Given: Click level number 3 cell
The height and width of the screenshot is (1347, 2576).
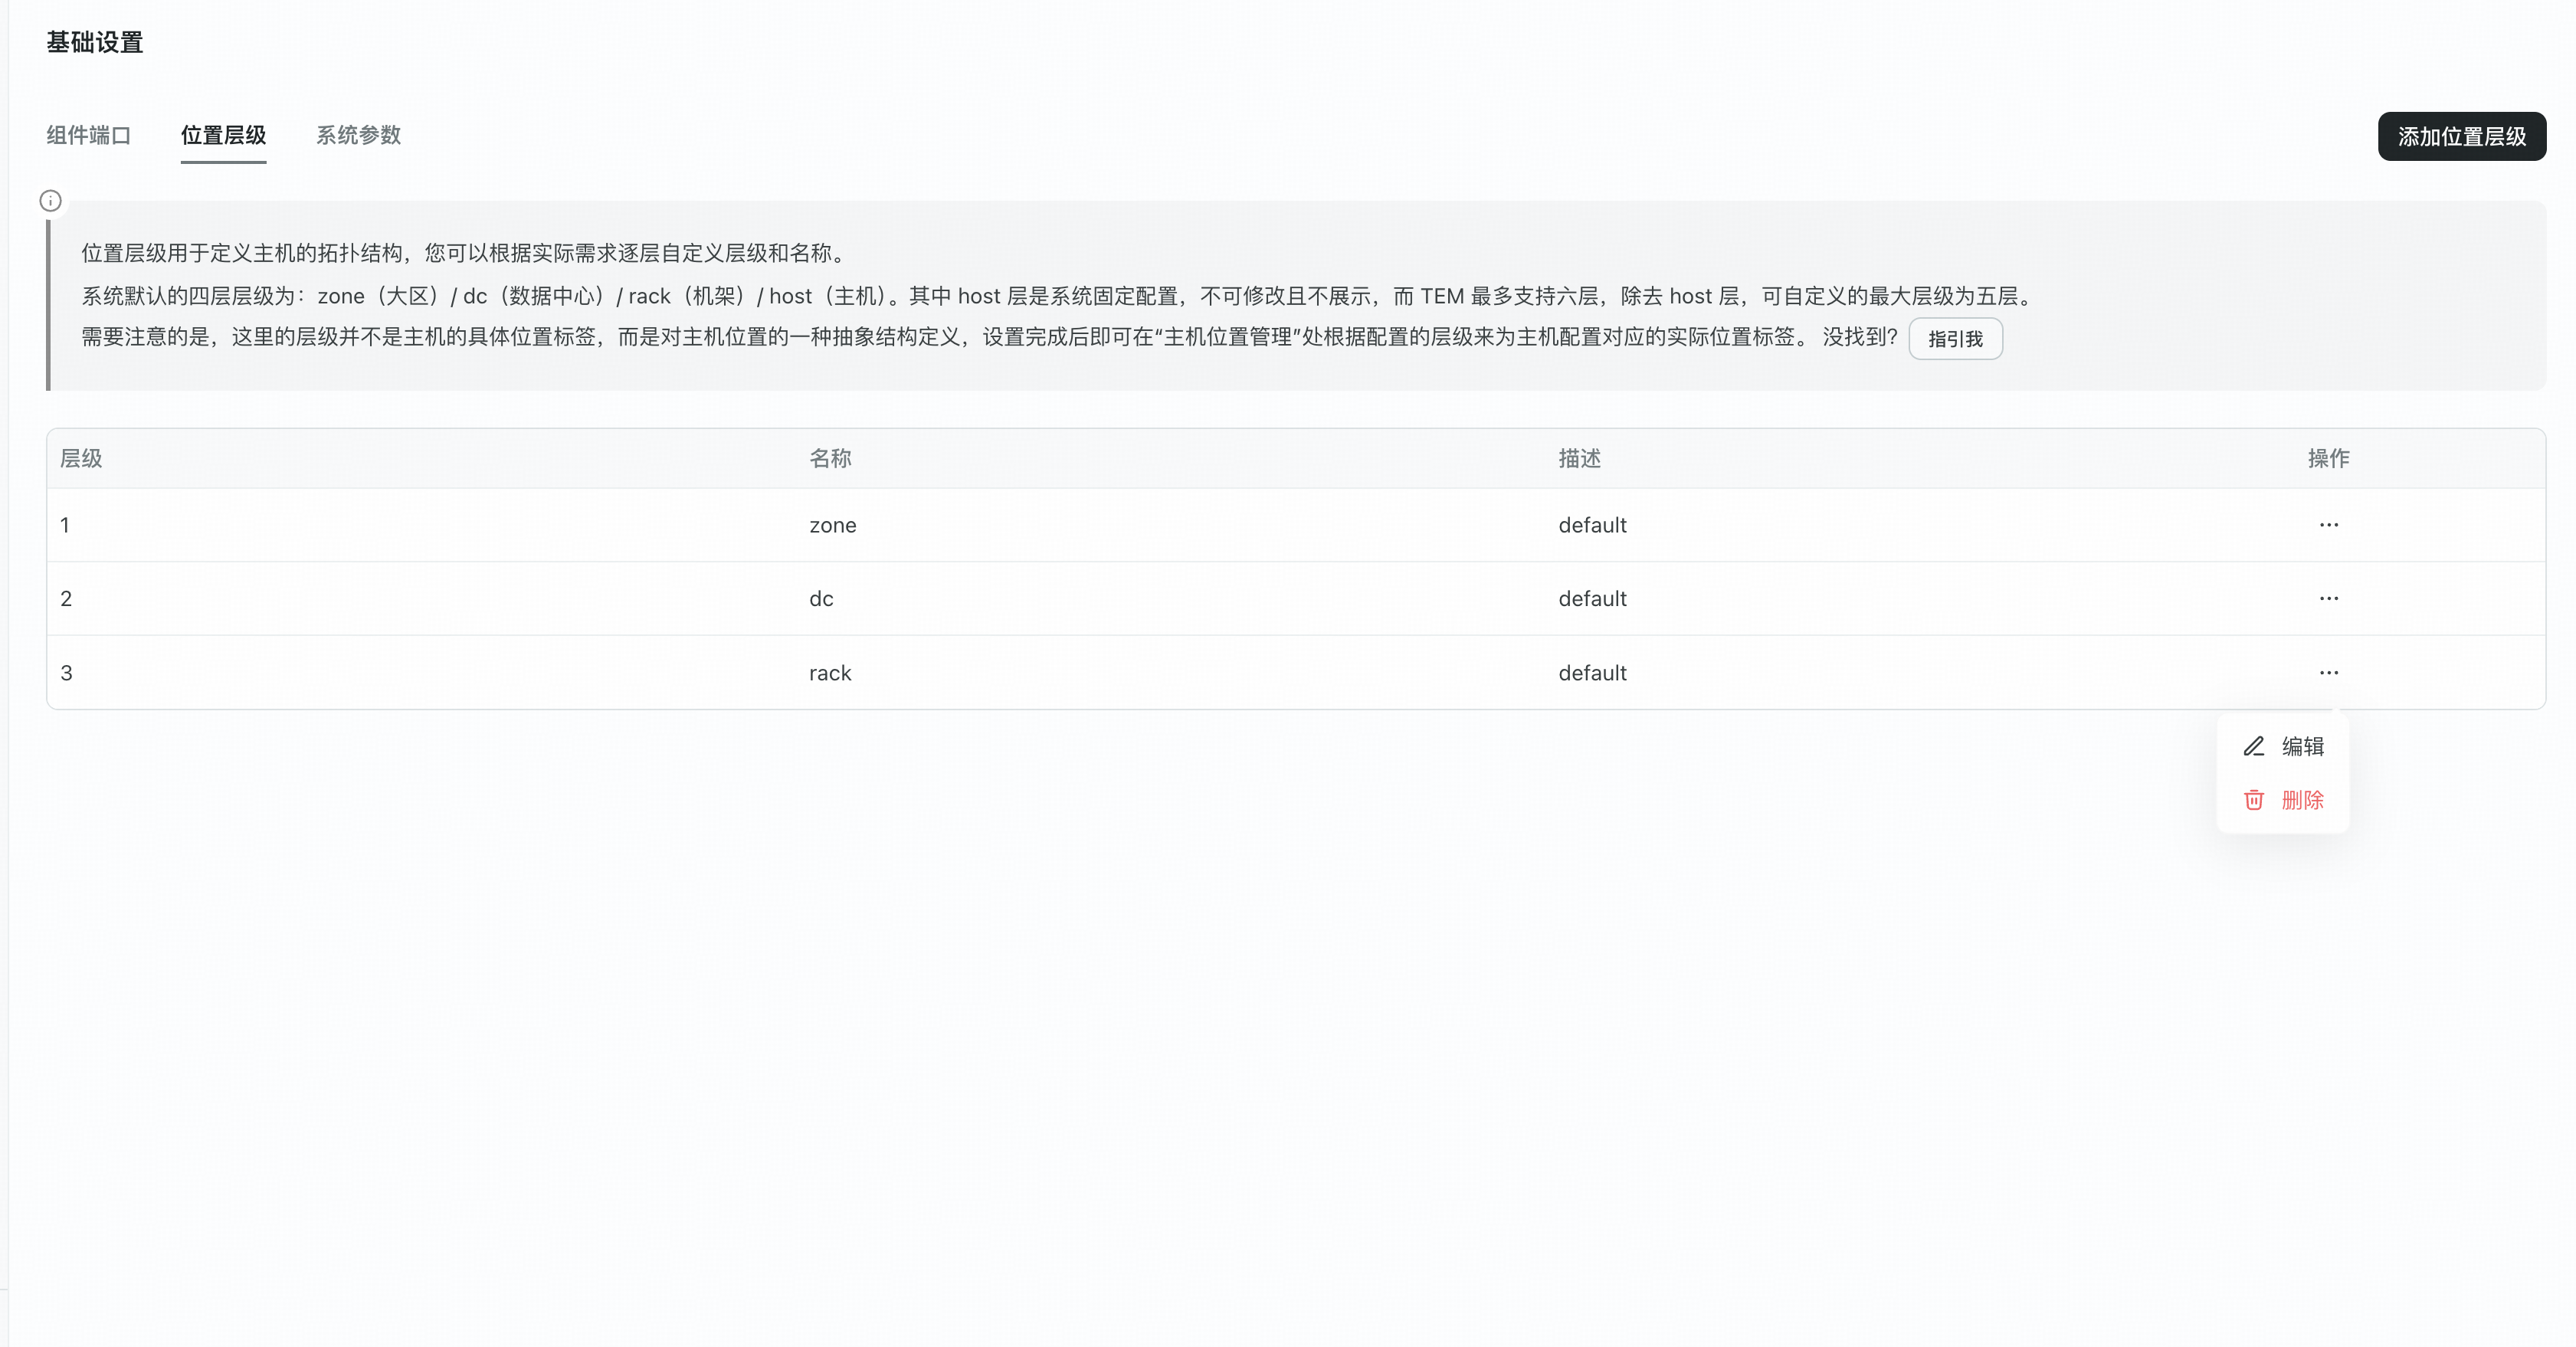Looking at the screenshot, I should [x=66, y=673].
